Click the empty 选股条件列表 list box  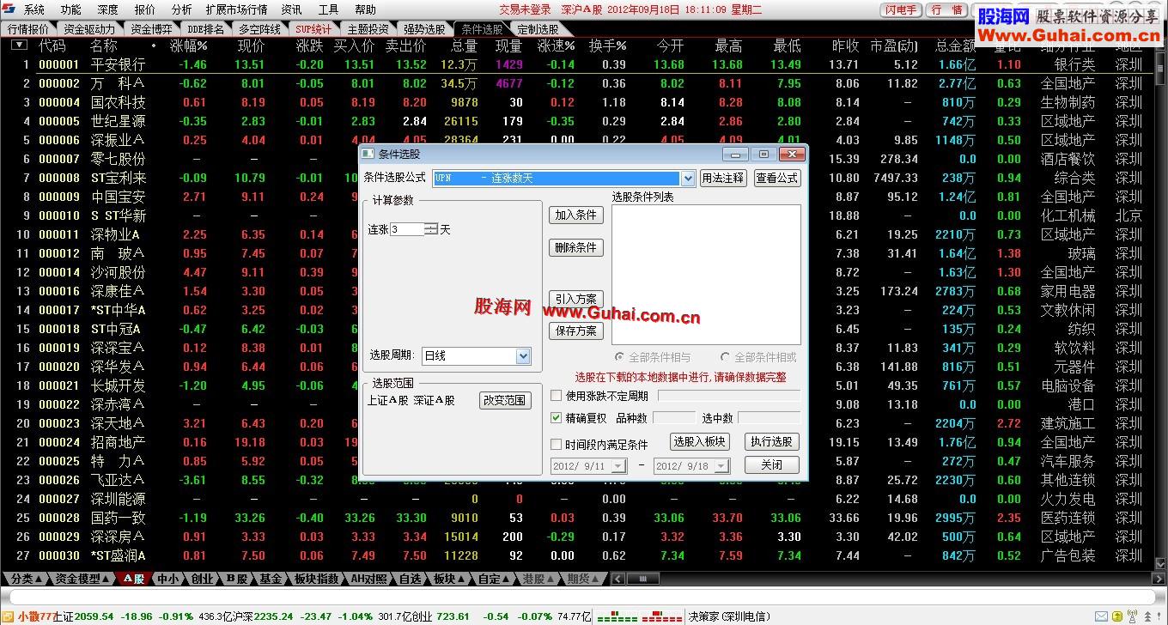(x=706, y=275)
